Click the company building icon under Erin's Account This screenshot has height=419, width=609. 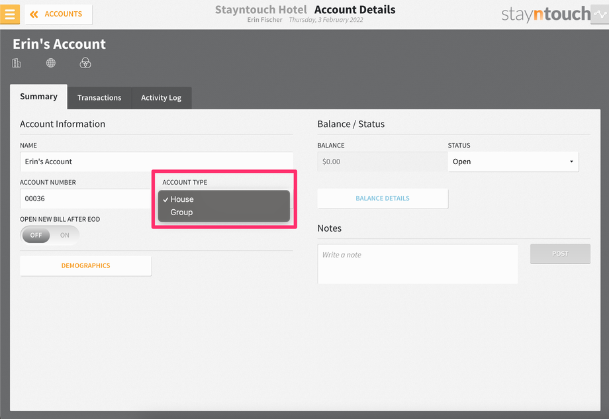tap(17, 63)
